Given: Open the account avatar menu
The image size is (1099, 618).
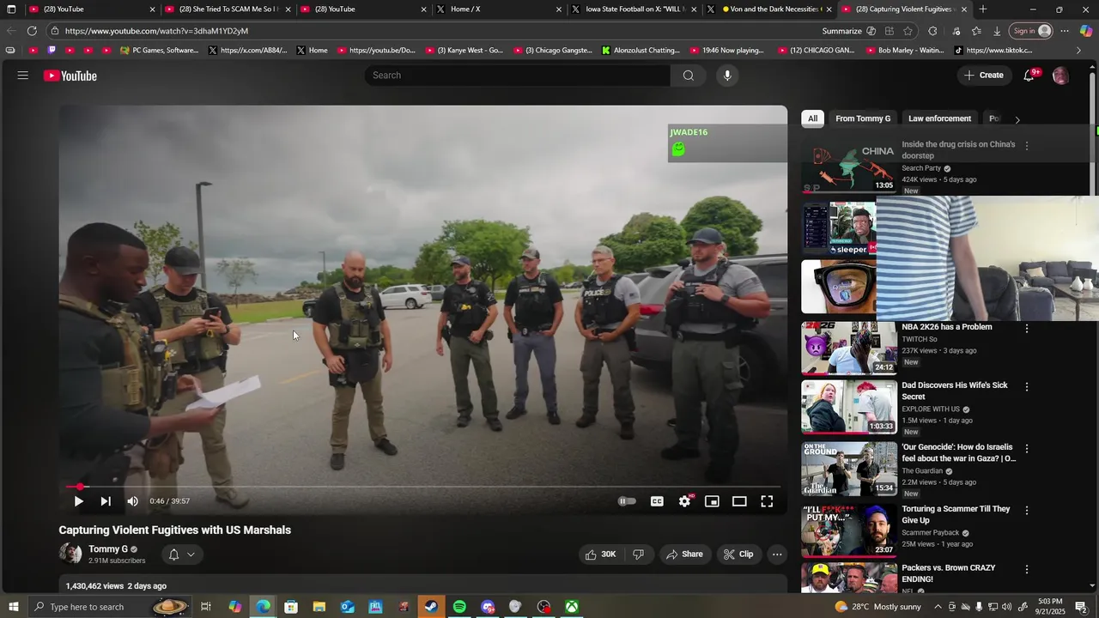Looking at the screenshot, I should (1060, 76).
